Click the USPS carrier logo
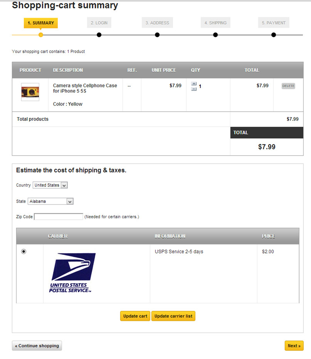The image size is (311, 359). pos(72,272)
